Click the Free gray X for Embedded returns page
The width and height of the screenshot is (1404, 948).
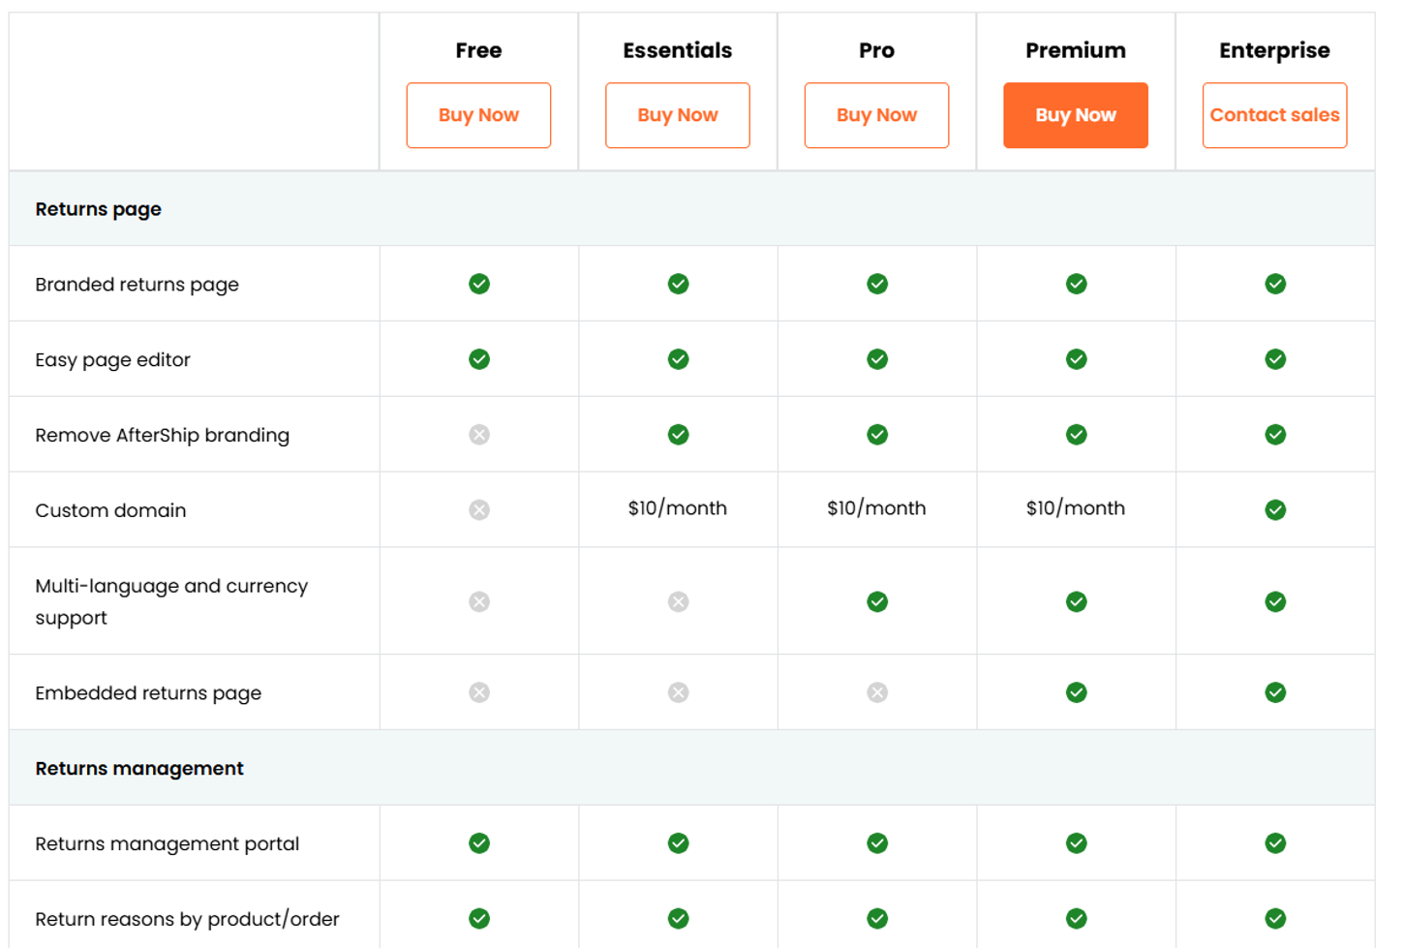(479, 692)
